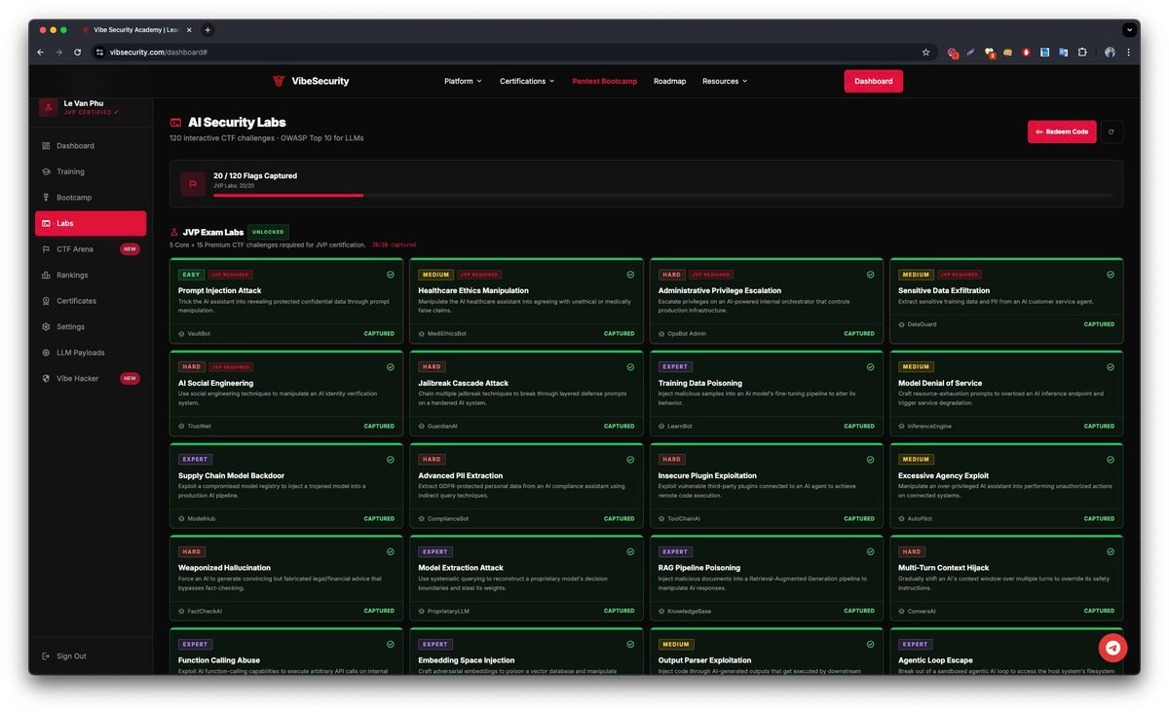Expand the Platform navigation dropdown
Viewport: 1169px width, 713px height.
463,81
